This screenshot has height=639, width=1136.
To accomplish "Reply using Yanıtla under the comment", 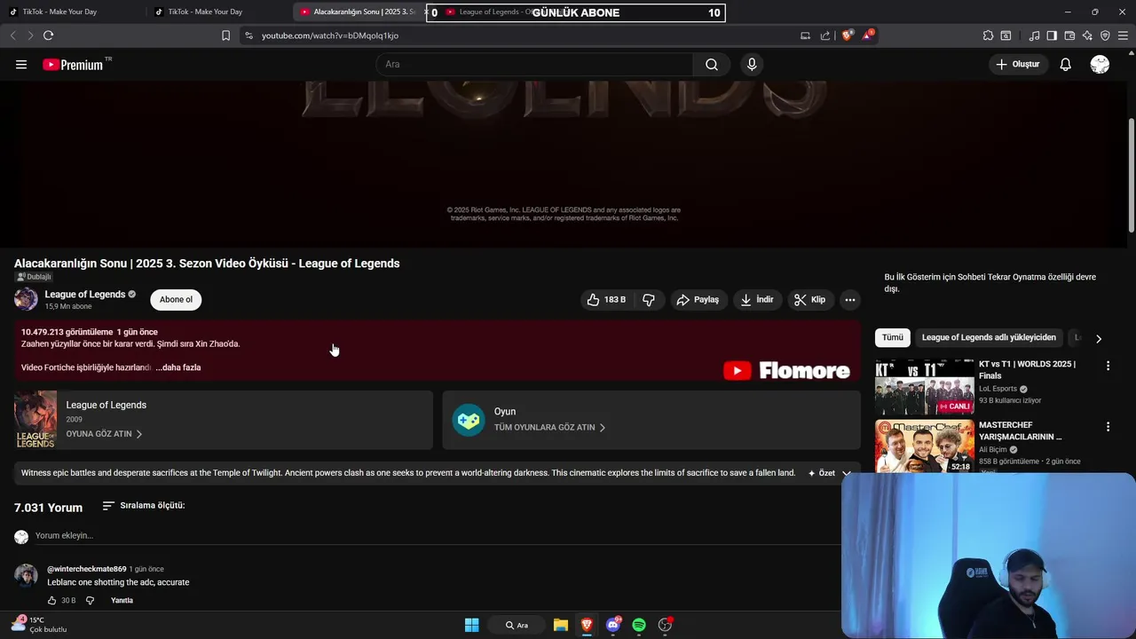I will 122,601.
